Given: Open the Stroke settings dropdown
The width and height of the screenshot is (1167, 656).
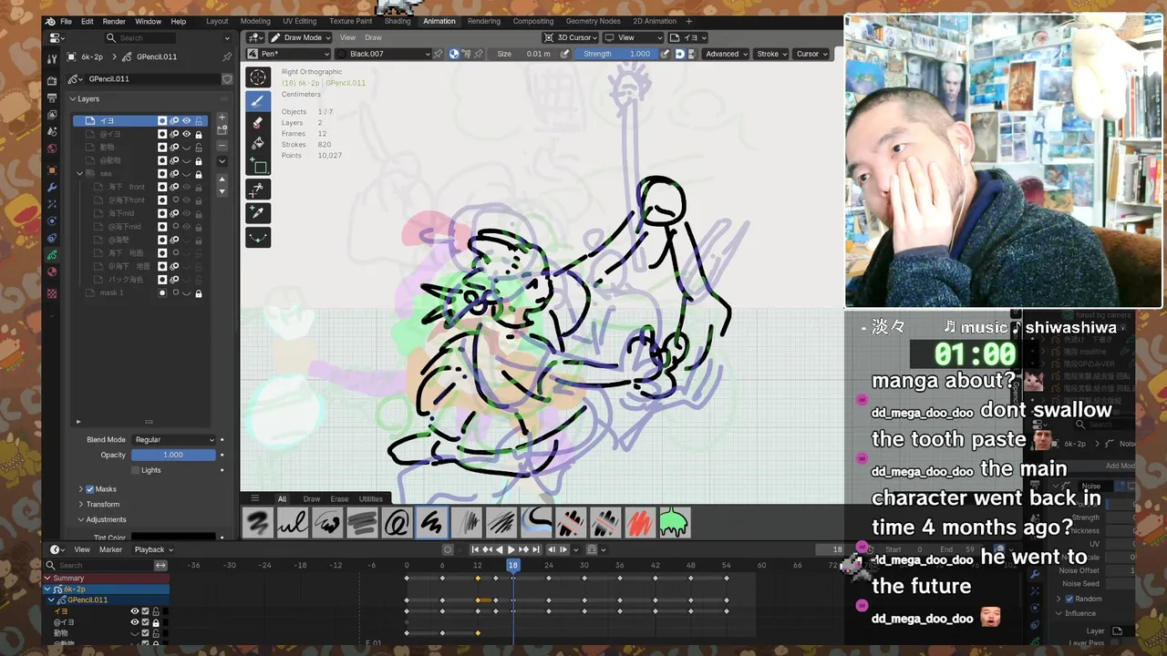Looking at the screenshot, I should 771,54.
